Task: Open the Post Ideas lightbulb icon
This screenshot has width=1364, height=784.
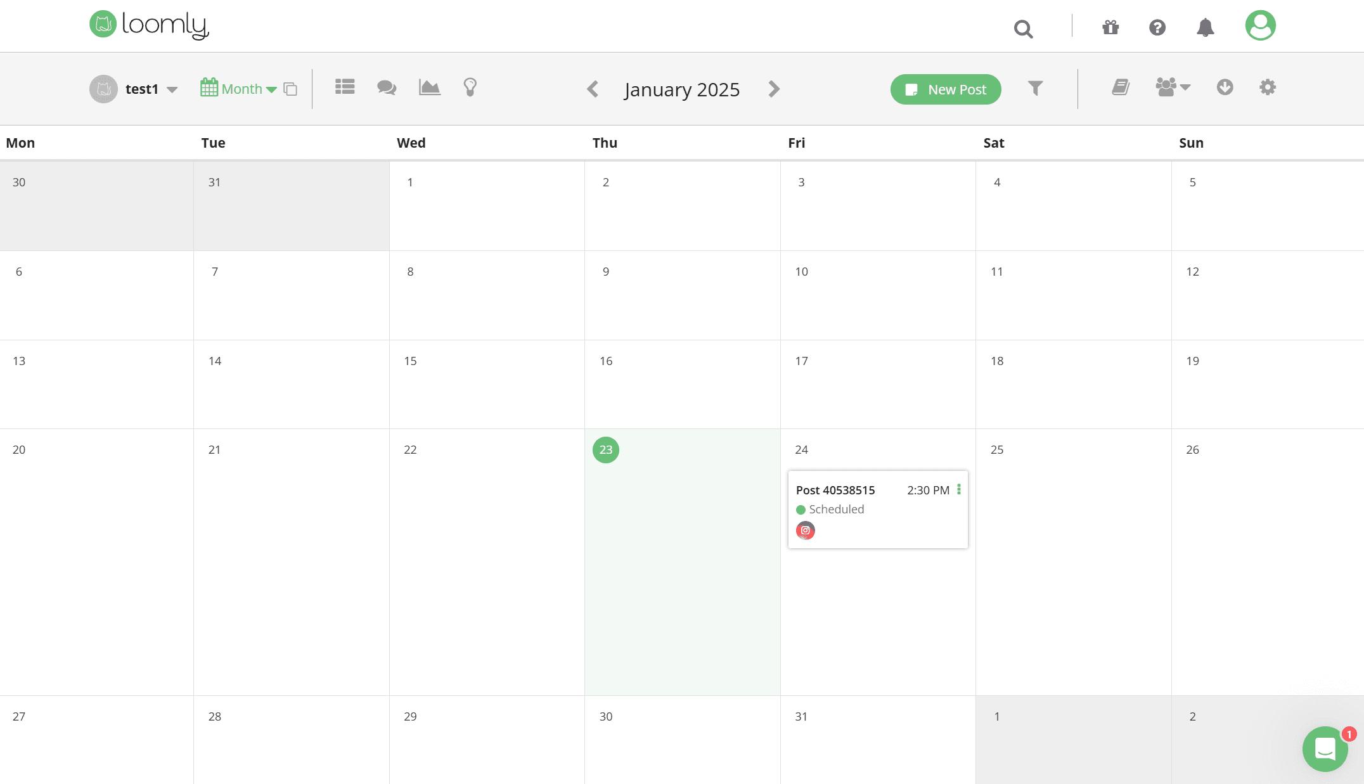Action: pyautogui.click(x=470, y=87)
